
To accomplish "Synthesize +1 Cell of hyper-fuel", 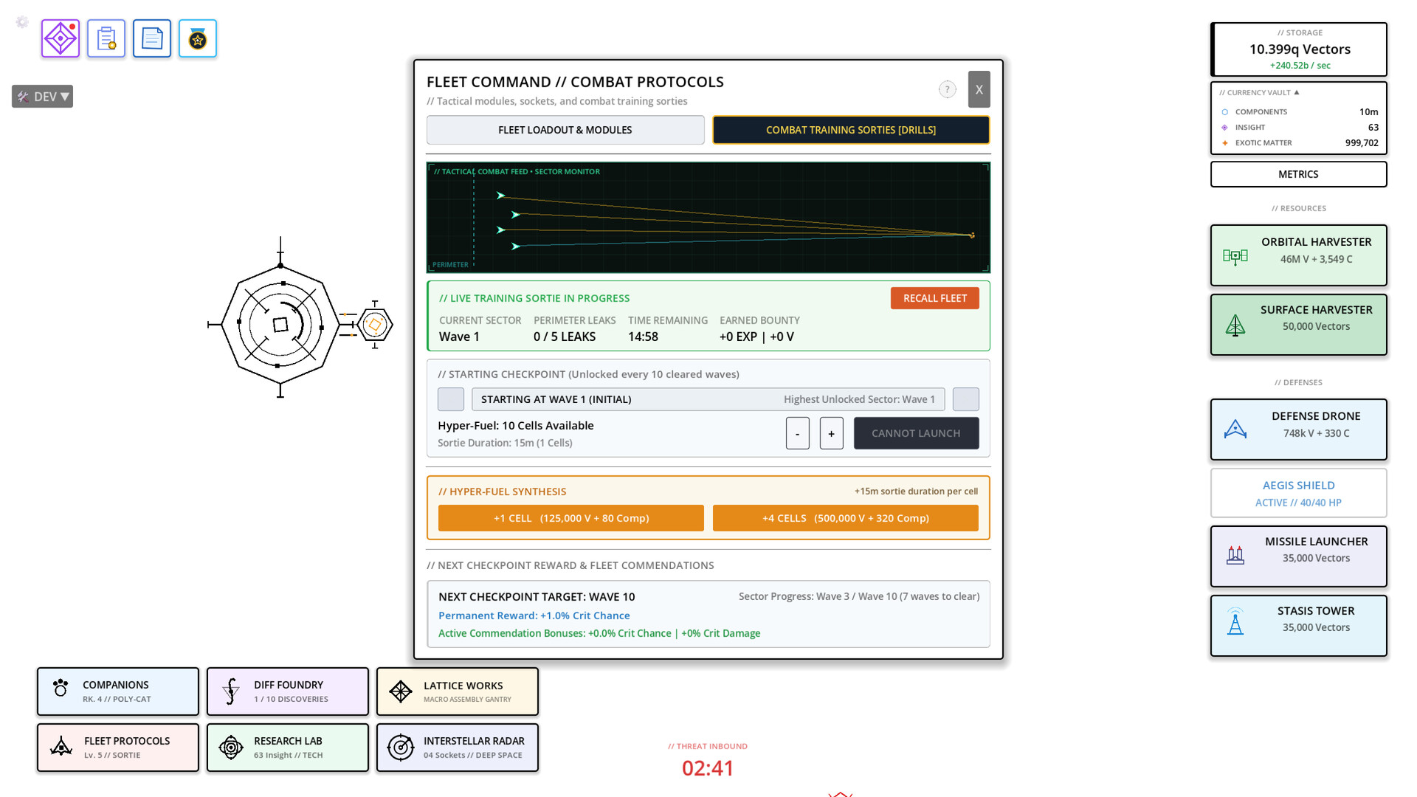I will [x=571, y=518].
